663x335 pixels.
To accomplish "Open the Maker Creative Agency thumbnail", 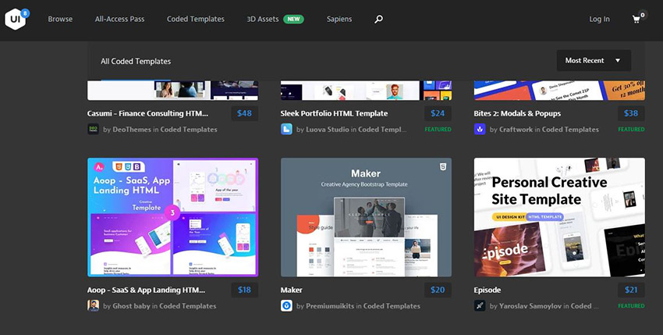I will pyautogui.click(x=366, y=217).
